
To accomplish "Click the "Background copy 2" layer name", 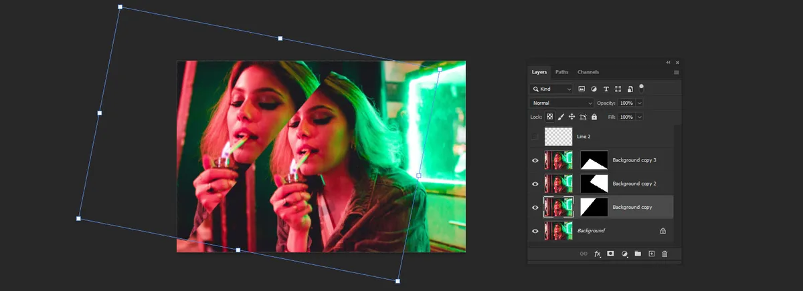I will tap(634, 184).
